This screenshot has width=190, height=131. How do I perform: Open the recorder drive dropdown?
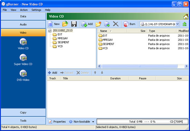178,24
